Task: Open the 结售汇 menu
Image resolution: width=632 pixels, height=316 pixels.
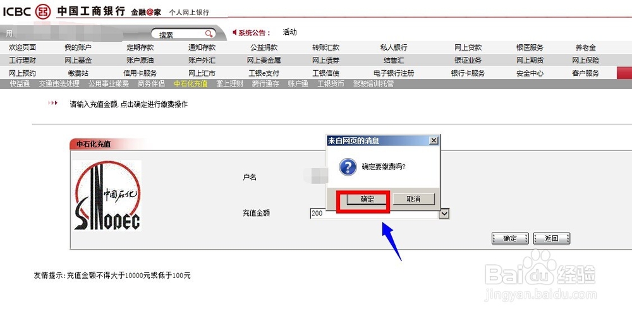Action: pos(393,61)
